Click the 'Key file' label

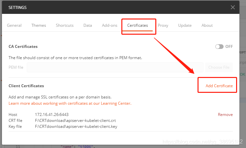coord(15,127)
